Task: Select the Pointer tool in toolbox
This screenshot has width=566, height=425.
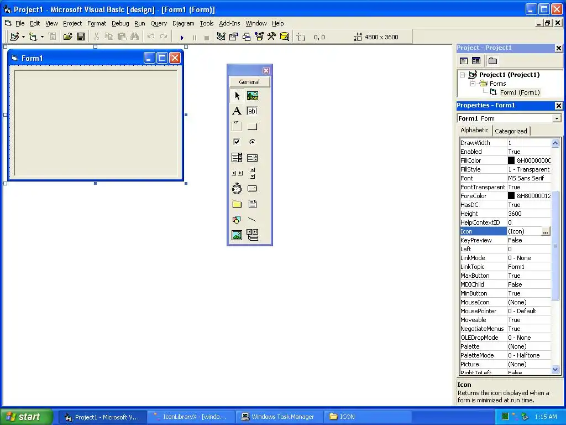Action: [x=237, y=96]
